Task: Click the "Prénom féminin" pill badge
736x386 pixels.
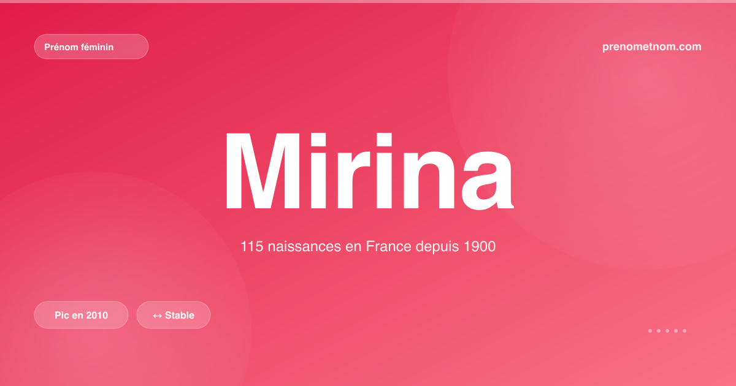Action: (91, 47)
